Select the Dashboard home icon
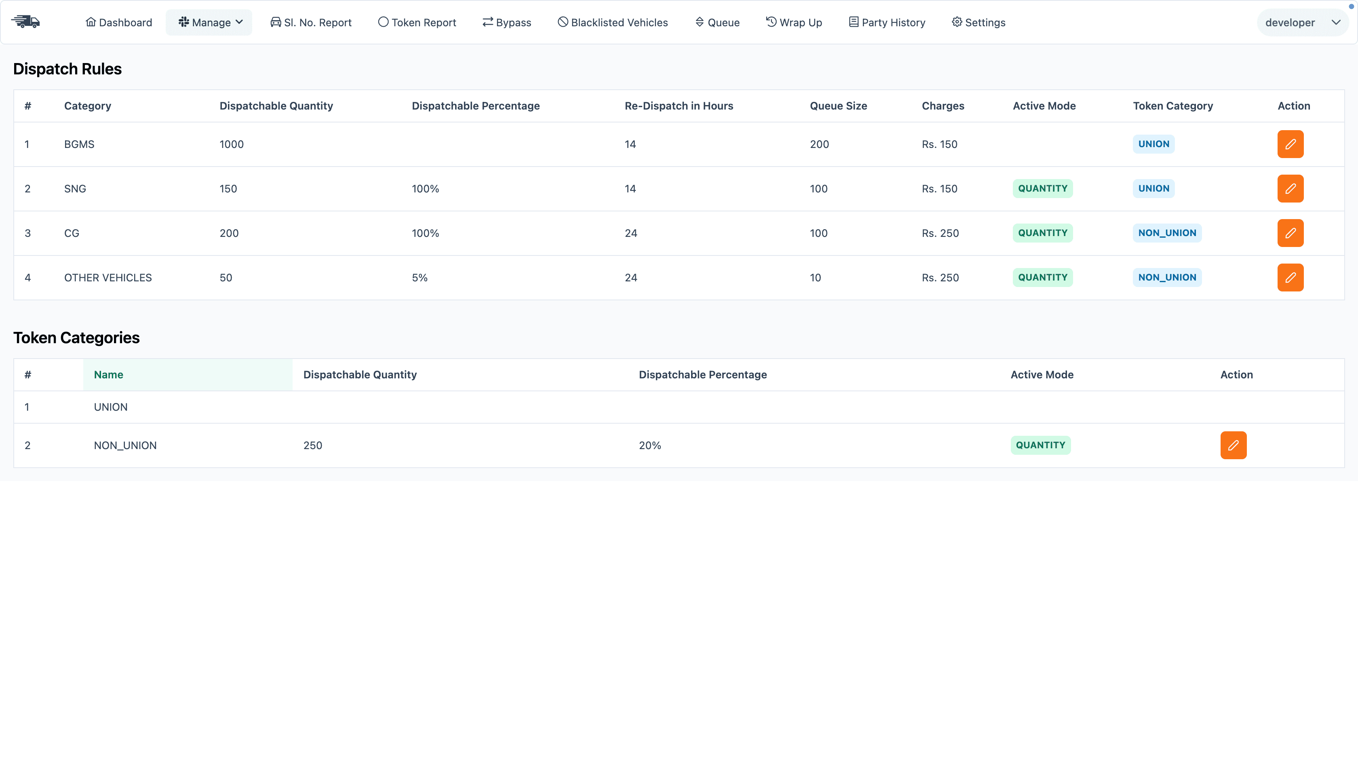 tap(91, 21)
